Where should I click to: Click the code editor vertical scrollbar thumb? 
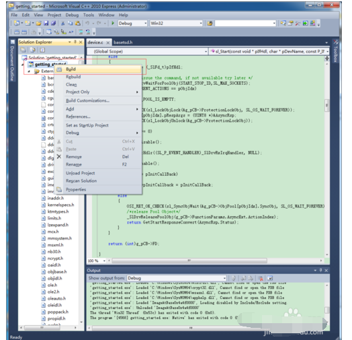coord(327,105)
